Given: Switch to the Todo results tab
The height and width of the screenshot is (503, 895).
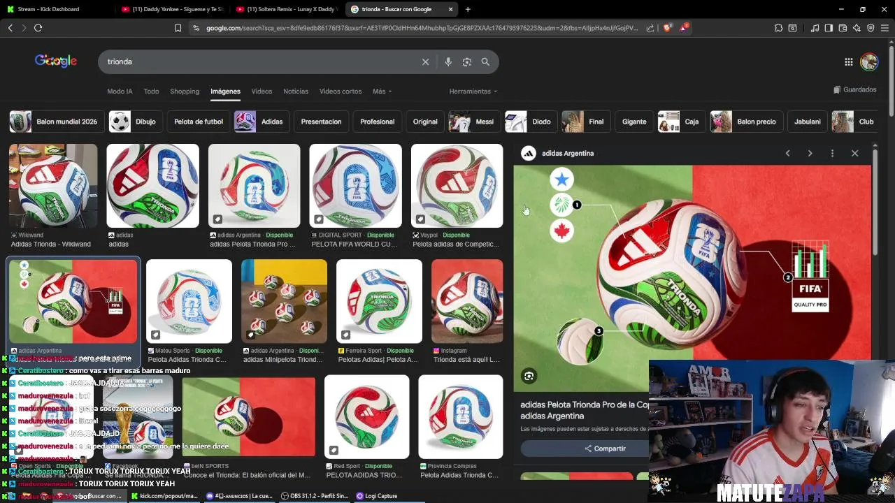Looking at the screenshot, I should (x=151, y=92).
